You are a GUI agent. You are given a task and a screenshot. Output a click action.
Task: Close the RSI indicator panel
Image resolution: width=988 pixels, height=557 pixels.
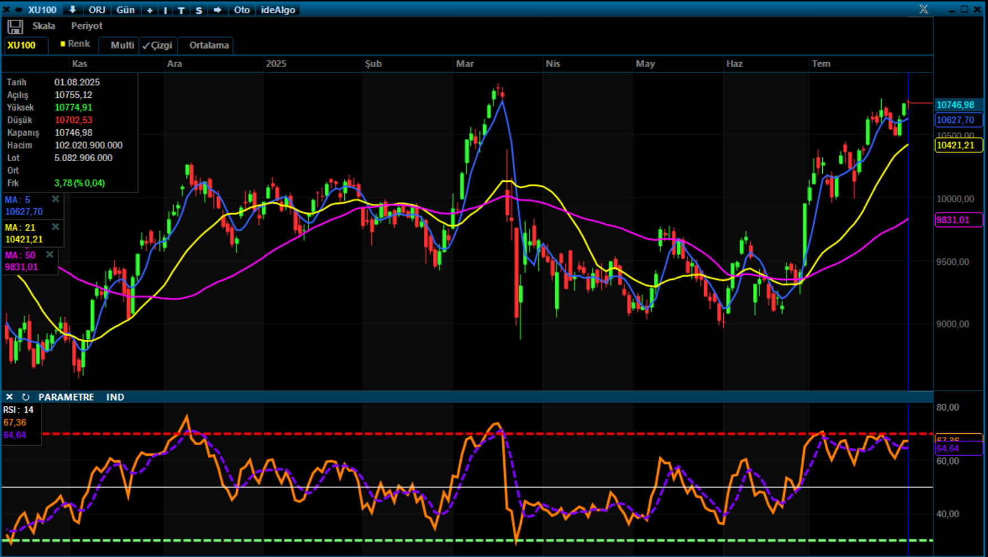pos(10,397)
